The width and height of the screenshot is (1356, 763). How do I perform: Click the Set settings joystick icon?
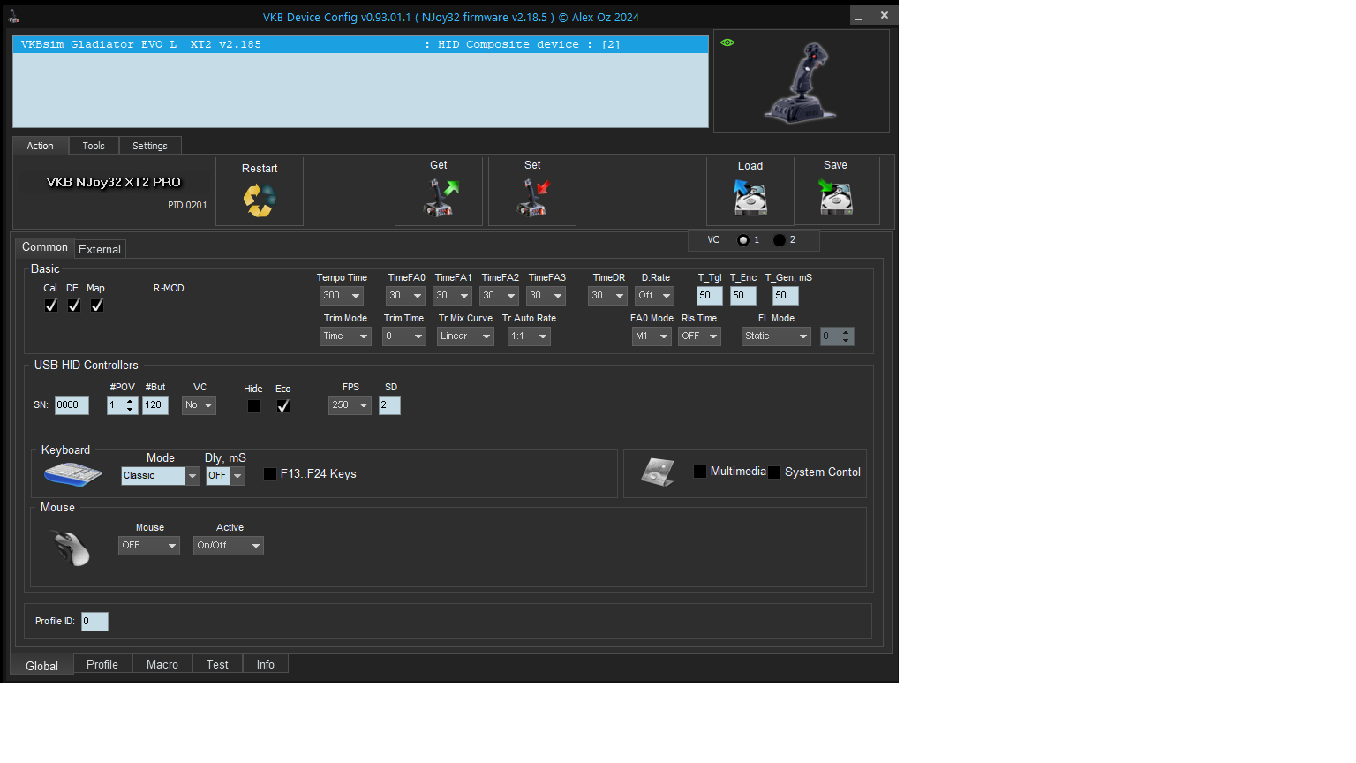[x=532, y=198]
